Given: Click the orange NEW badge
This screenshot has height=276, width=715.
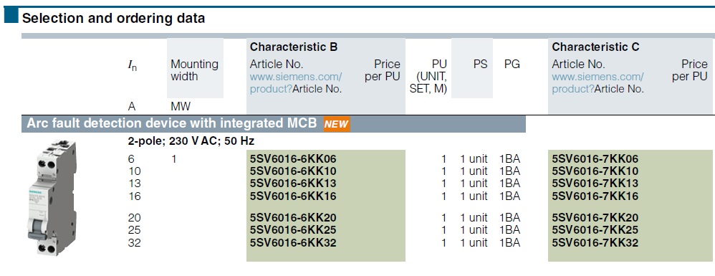Looking at the screenshot, I should click(x=337, y=124).
